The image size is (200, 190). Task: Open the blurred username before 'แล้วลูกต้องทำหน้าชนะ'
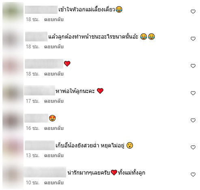point(36,37)
